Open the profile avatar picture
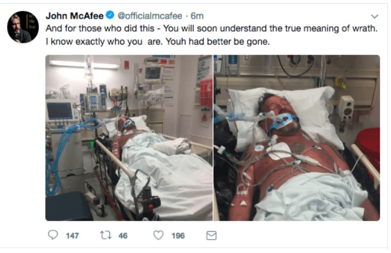 point(22,27)
